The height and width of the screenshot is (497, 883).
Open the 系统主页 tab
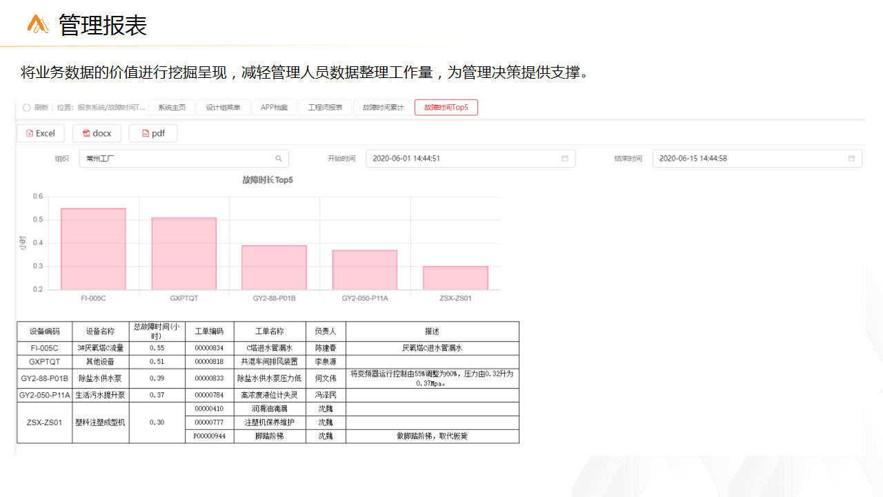pyautogui.click(x=172, y=108)
